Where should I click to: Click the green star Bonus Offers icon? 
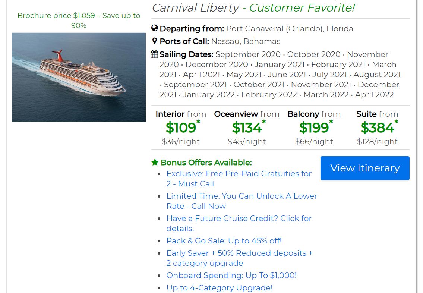155,163
